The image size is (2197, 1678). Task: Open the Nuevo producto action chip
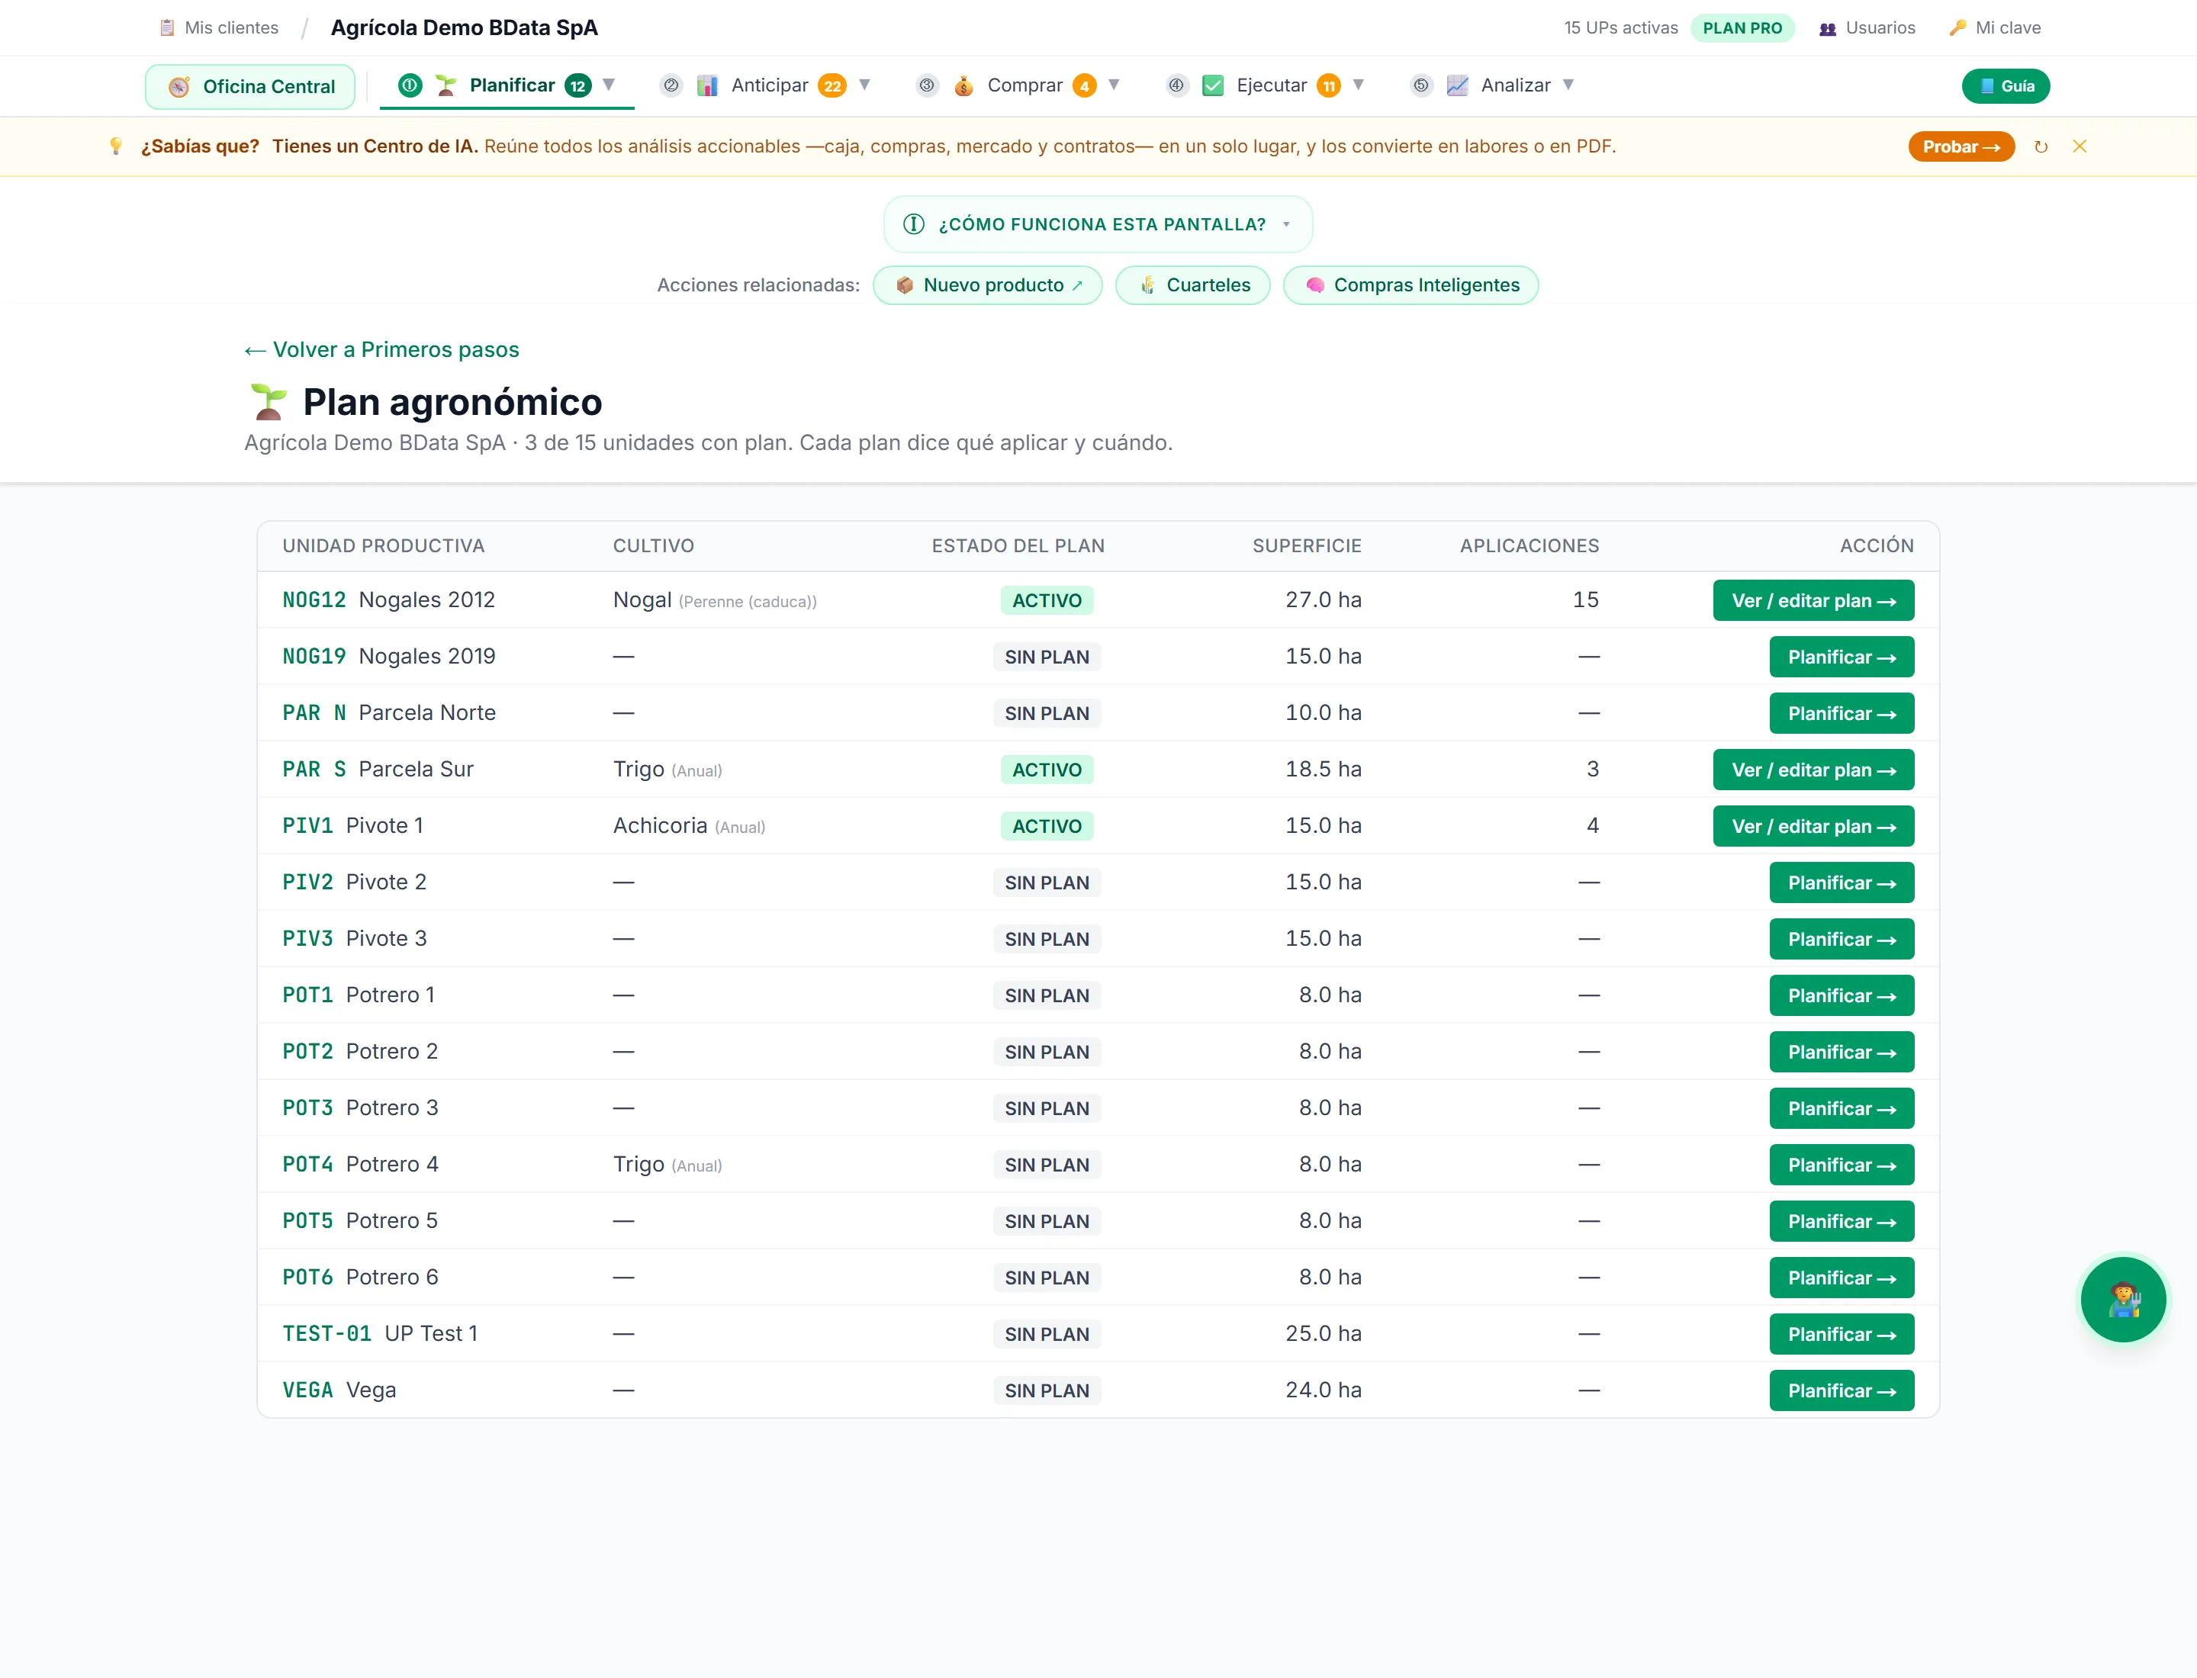987,286
